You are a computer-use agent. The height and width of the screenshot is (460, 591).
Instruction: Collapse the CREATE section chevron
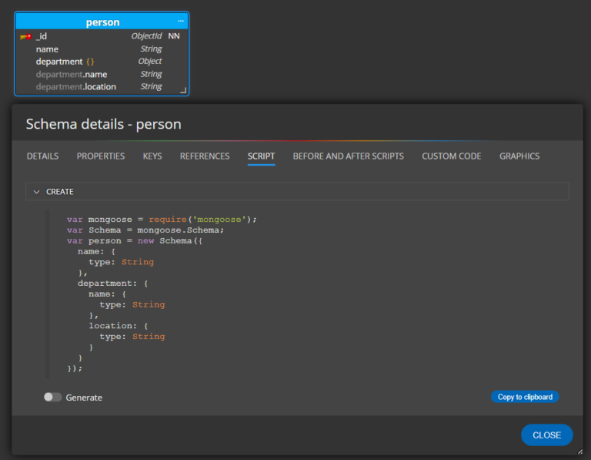[36, 191]
